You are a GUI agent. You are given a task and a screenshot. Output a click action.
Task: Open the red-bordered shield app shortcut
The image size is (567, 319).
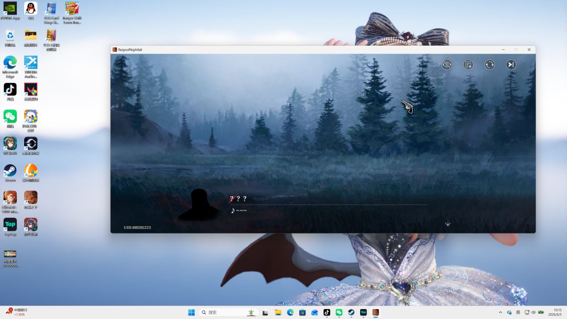coord(31,92)
